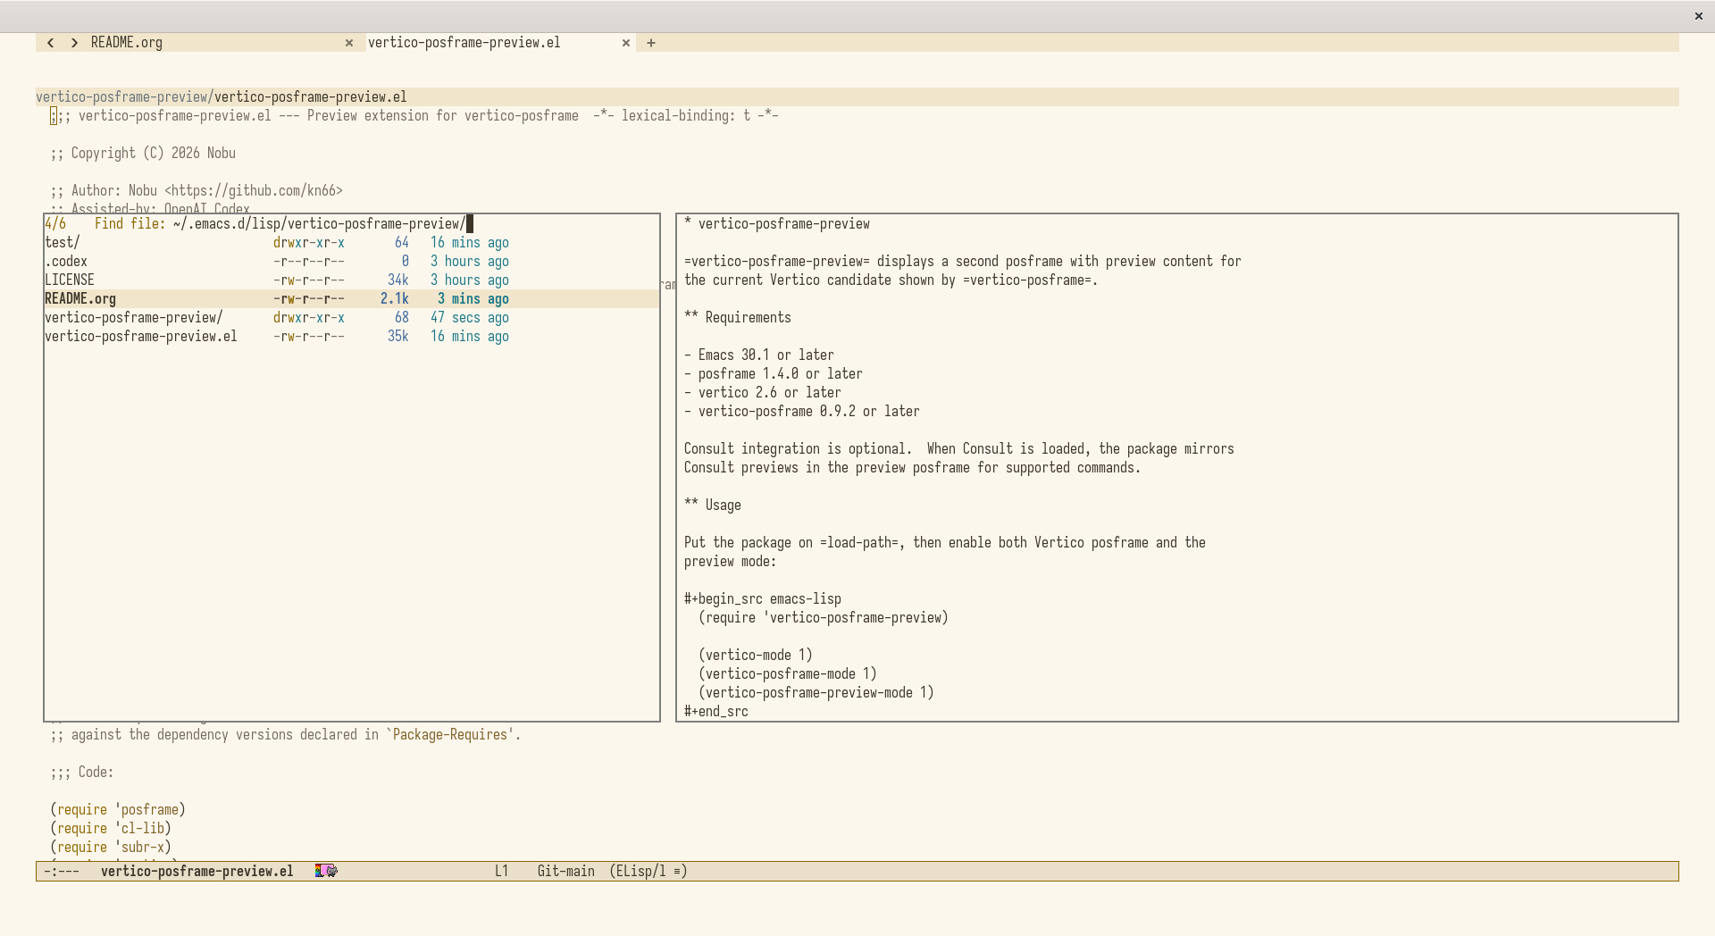Click the Usage heading in preview
Screen dimensions: 1715x936
pos(713,506)
